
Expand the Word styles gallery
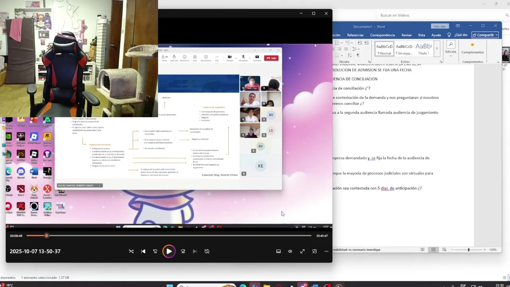pos(437,49)
